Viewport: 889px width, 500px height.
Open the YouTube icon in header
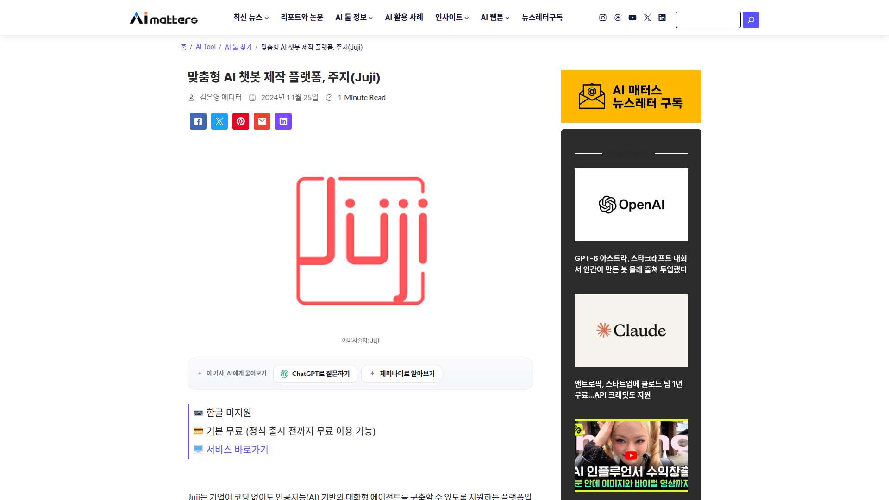pos(632,18)
